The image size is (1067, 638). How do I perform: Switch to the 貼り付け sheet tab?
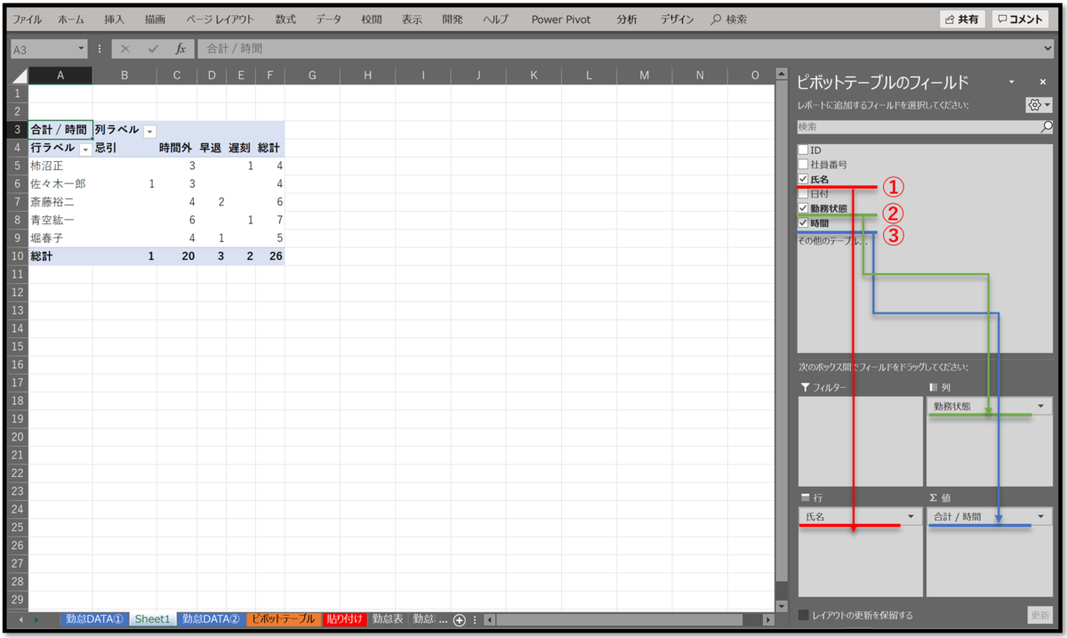click(344, 619)
